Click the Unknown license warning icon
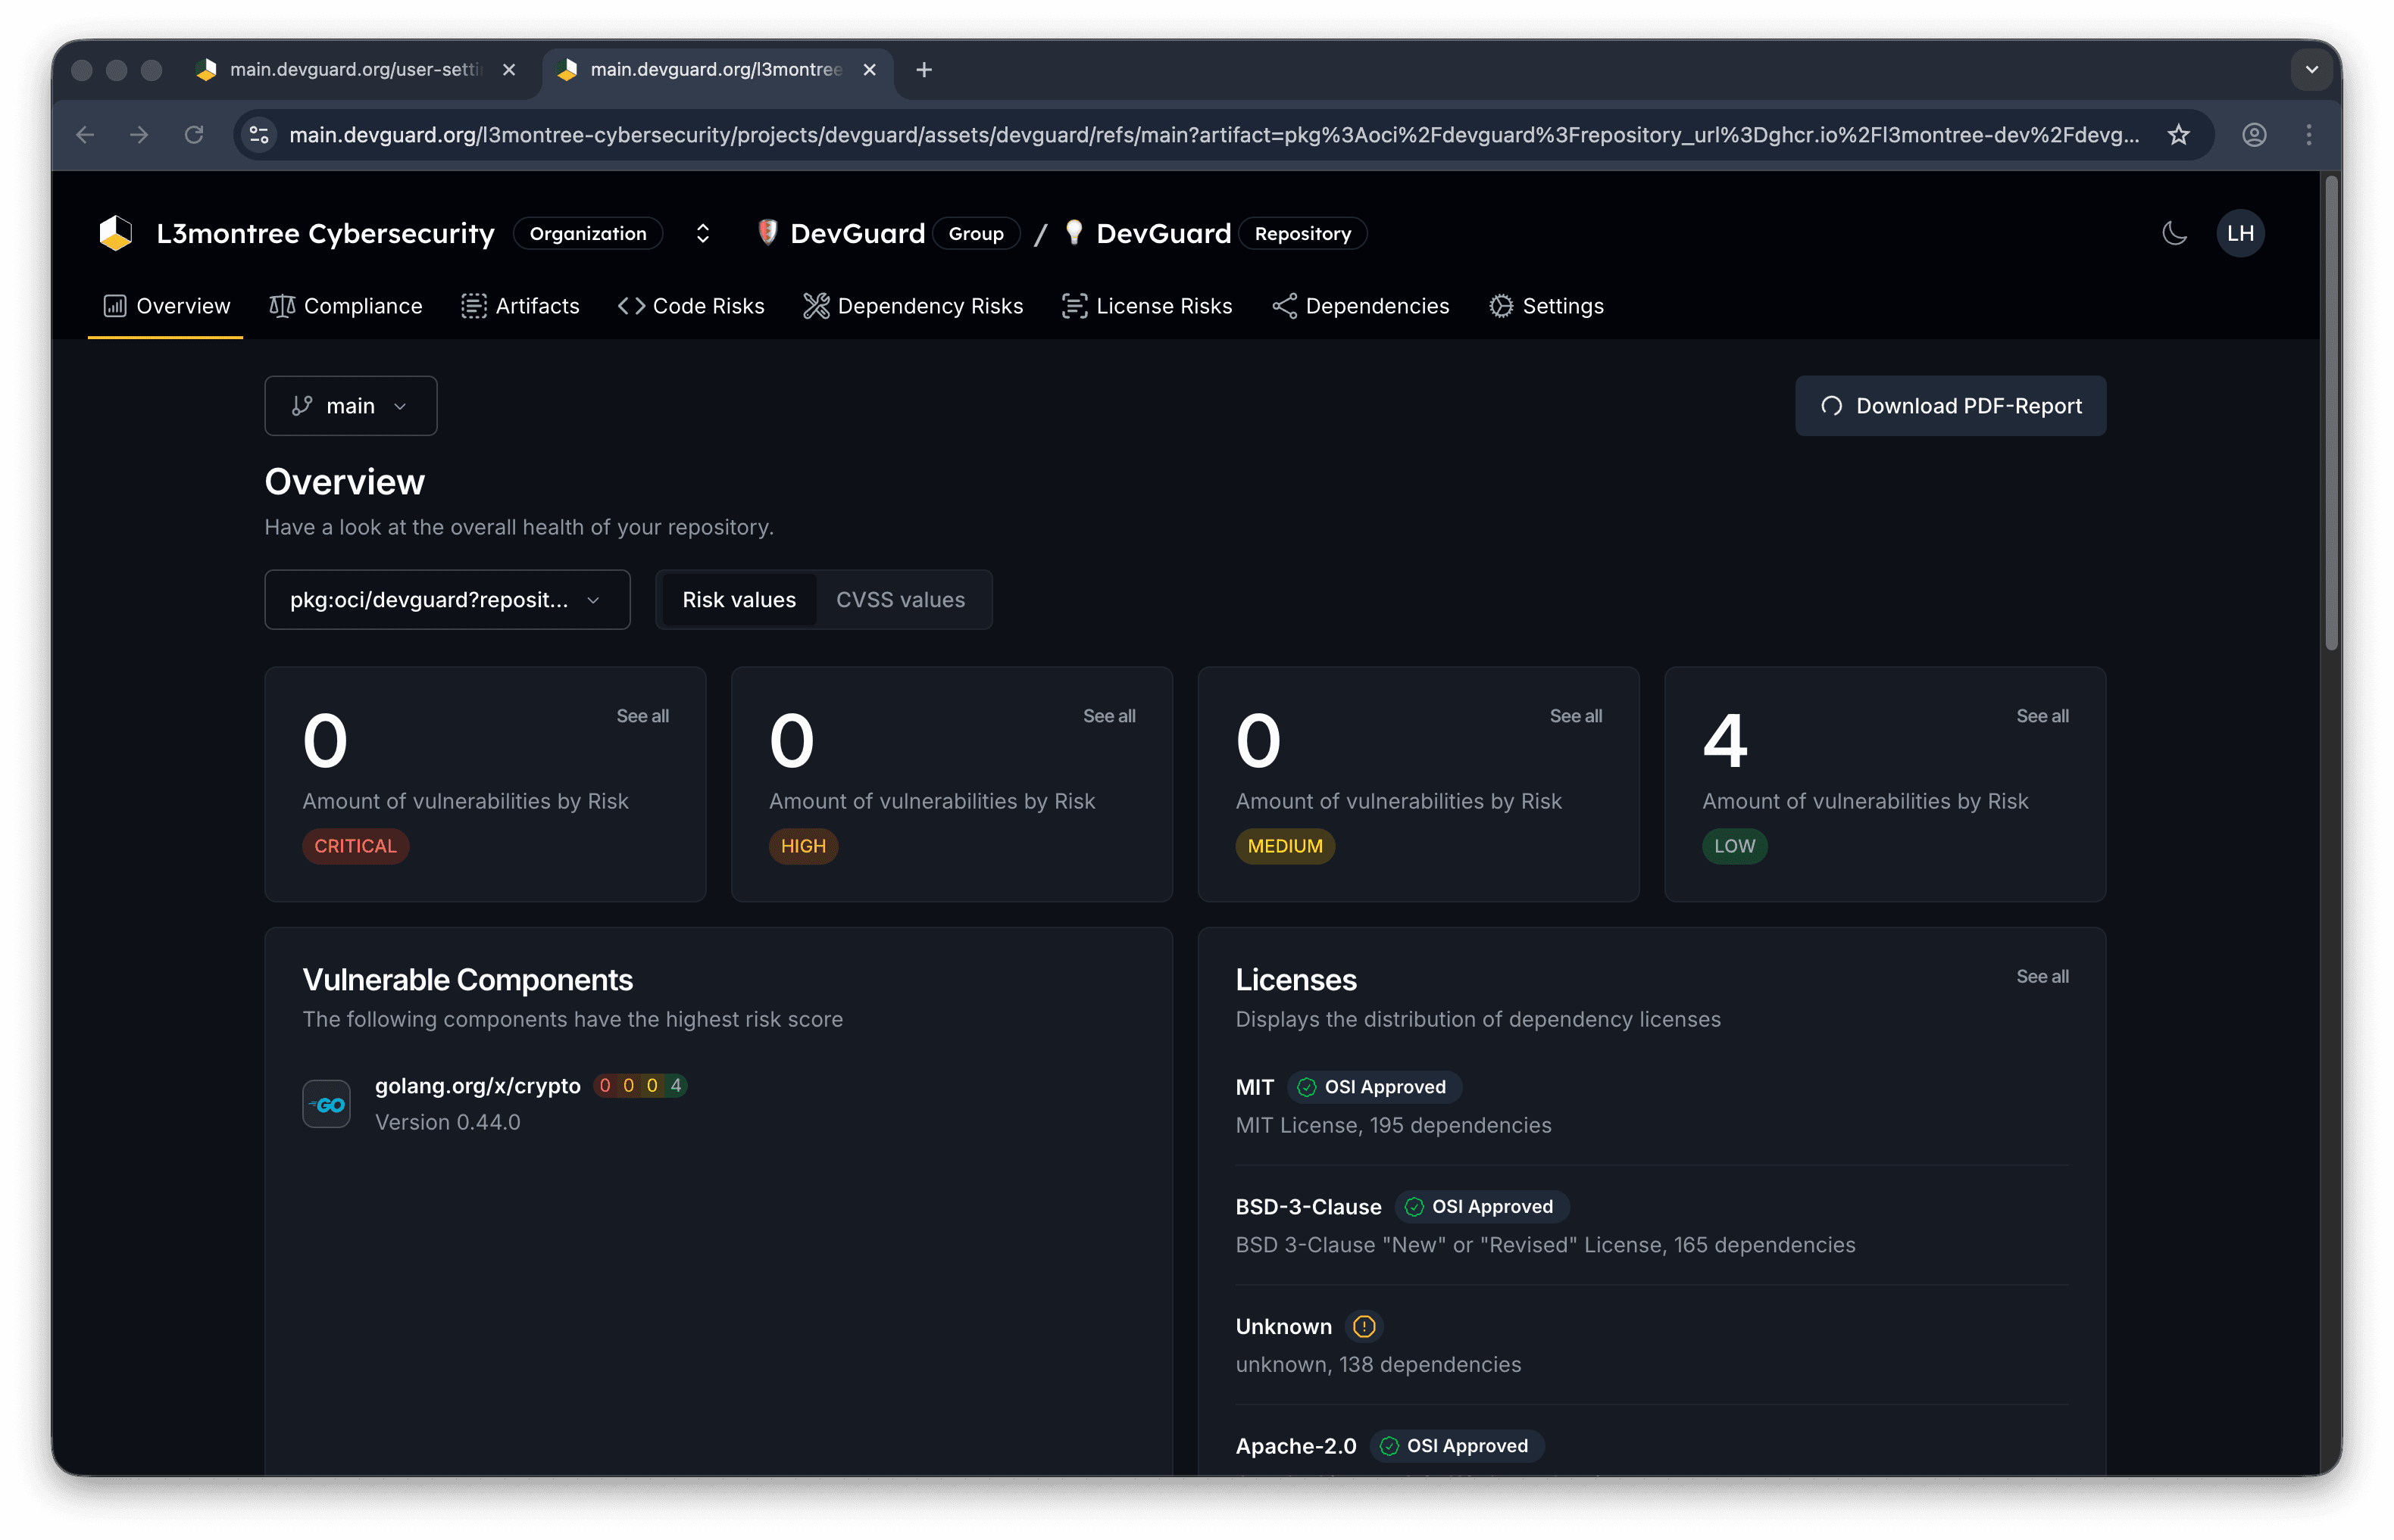The image size is (2394, 1540). click(1364, 1326)
